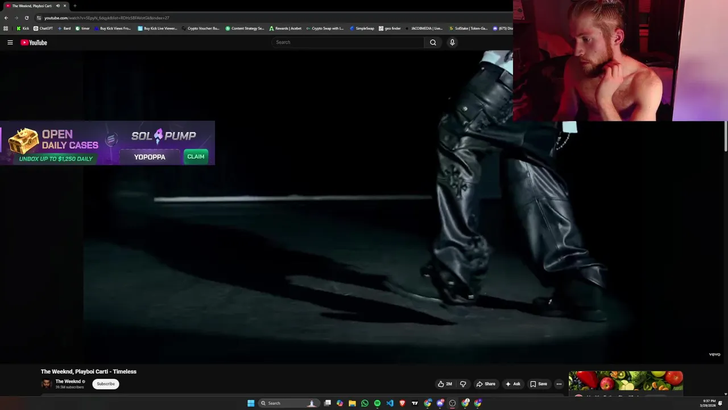This screenshot has height=410, width=728.
Task: Click the Ask button
Action: click(512, 384)
